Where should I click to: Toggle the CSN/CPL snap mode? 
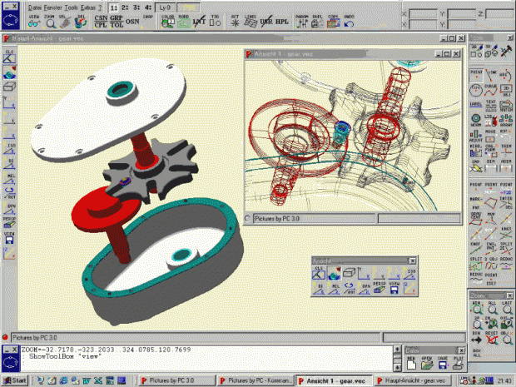coord(101,22)
